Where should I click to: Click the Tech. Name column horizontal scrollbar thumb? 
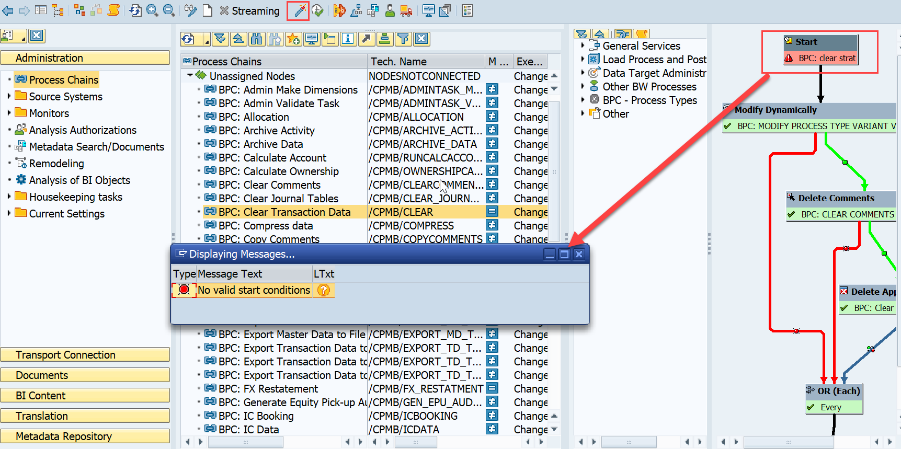416,442
